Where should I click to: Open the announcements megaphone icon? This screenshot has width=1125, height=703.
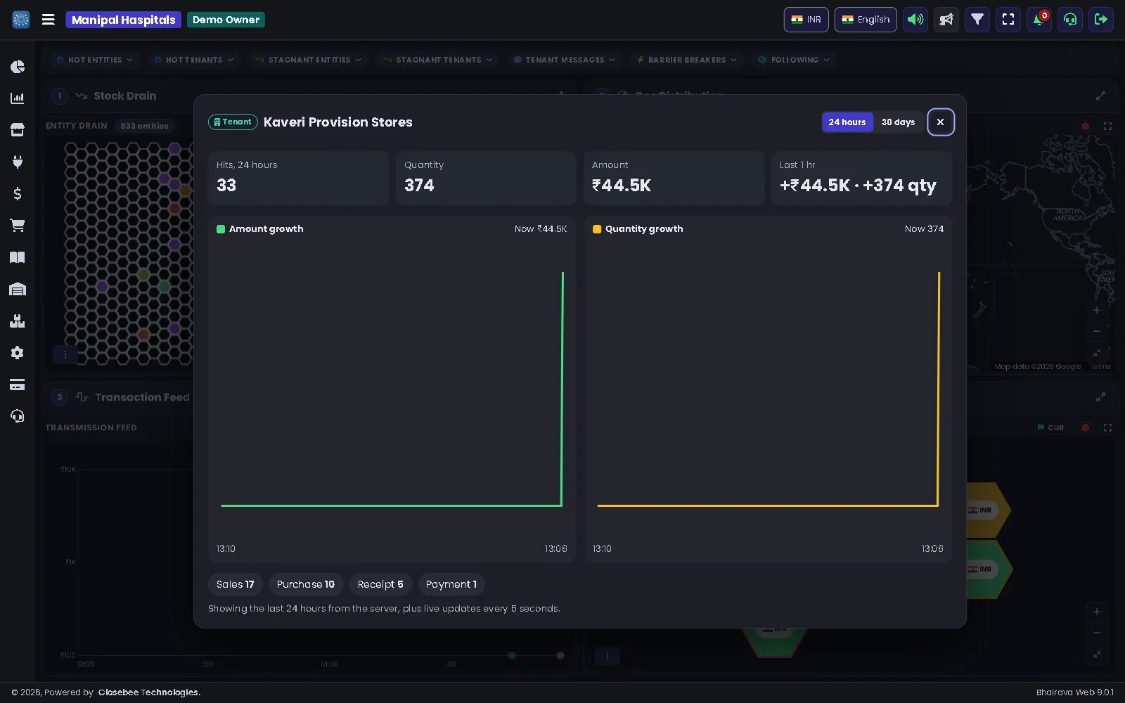click(946, 20)
